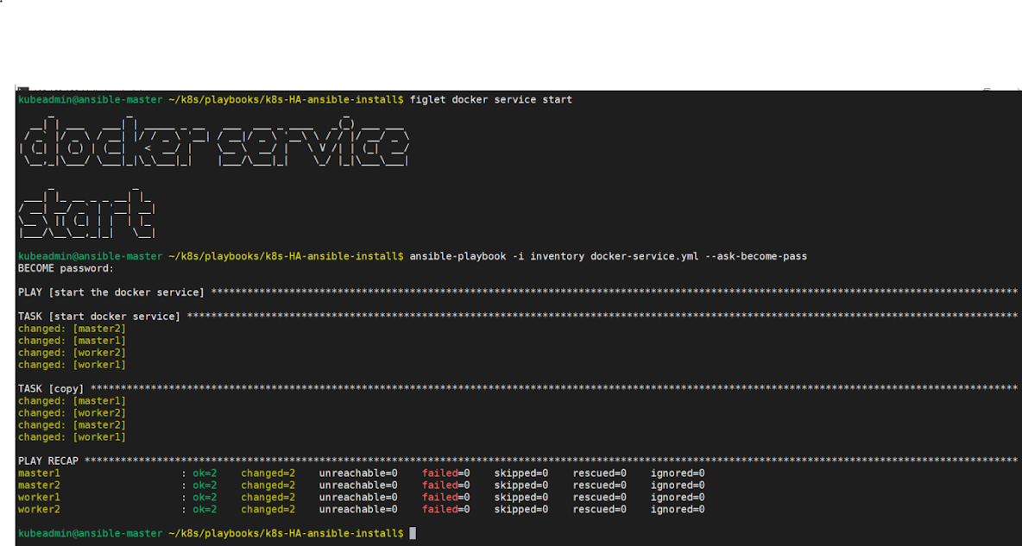Click the figlet docker service start command
The height and width of the screenshot is (546, 1022).
pyautogui.click(x=493, y=99)
